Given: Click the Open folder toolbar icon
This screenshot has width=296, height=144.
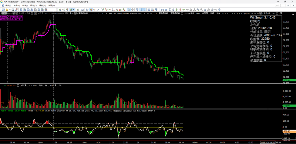Looking at the screenshot, I should [x=6, y=9].
